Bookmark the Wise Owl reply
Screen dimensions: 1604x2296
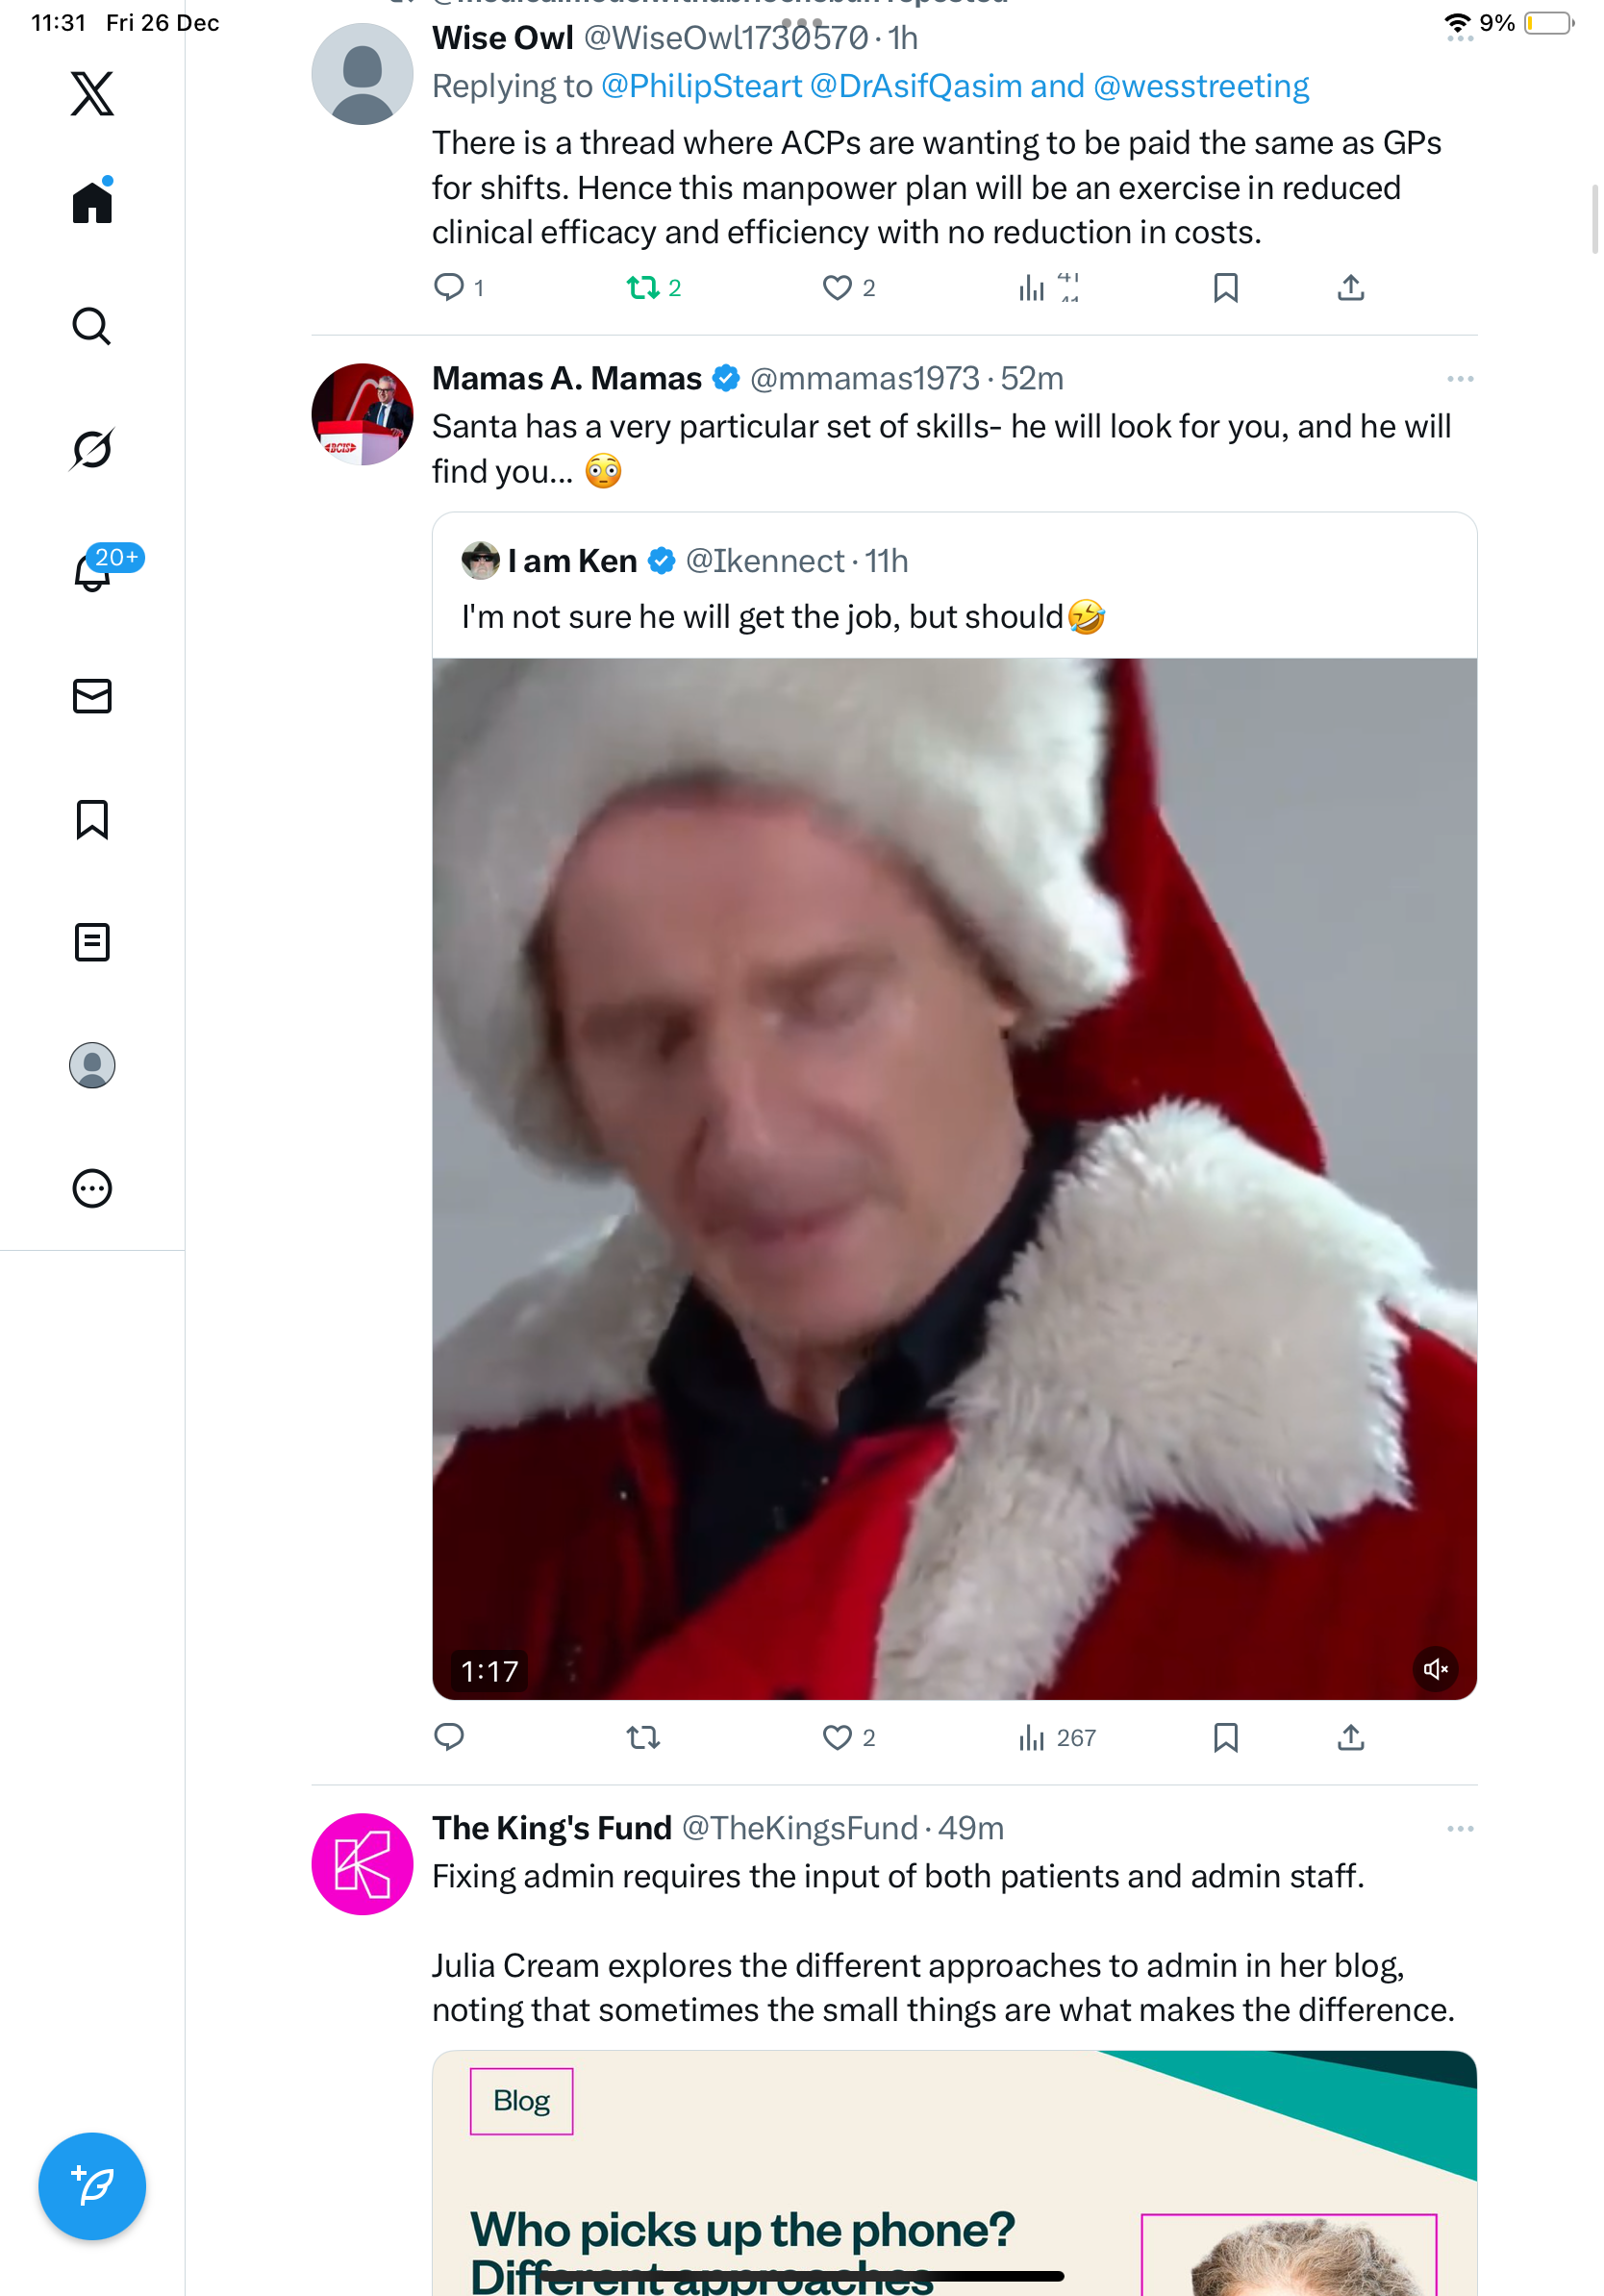(x=1225, y=288)
